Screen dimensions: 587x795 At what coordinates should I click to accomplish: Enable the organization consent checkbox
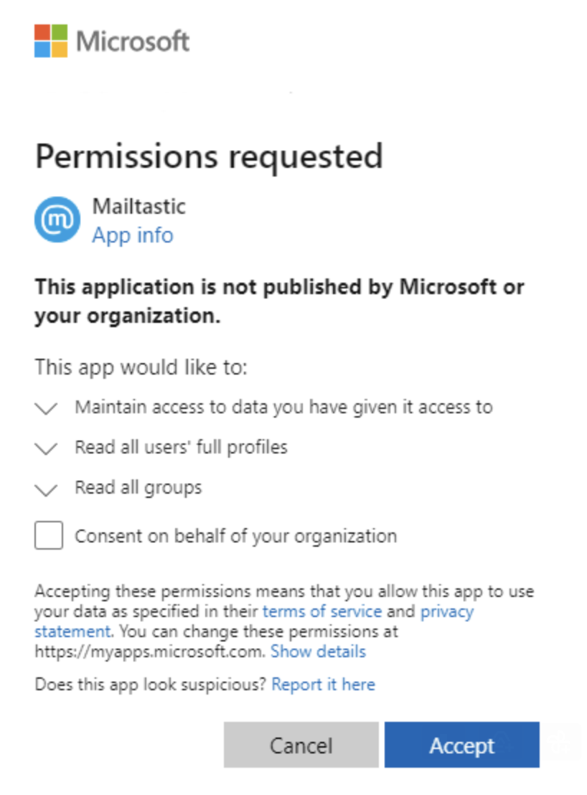(49, 536)
